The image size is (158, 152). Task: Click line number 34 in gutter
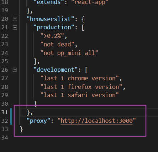5,138
